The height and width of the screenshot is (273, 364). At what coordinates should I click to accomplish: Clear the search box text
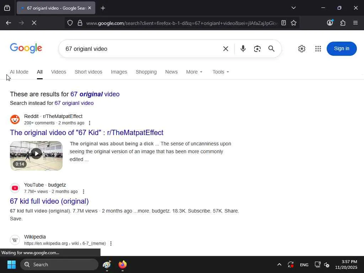pos(225,49)
